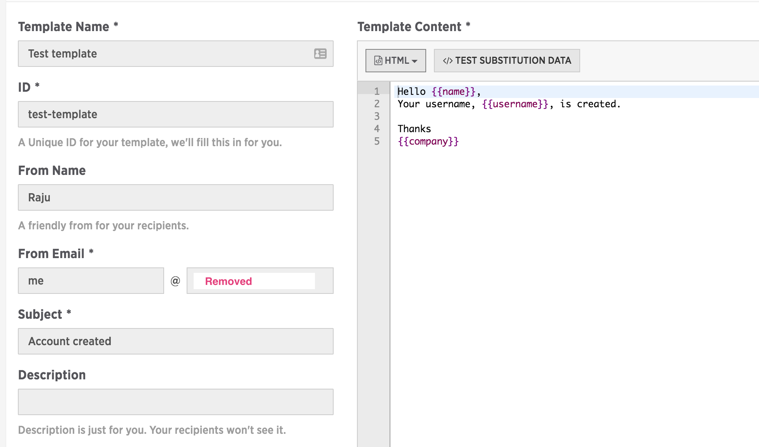The height and width of the screenshot is (447, 759).
Task: Click the empty Description input field
Action: (x=175, y=402)
